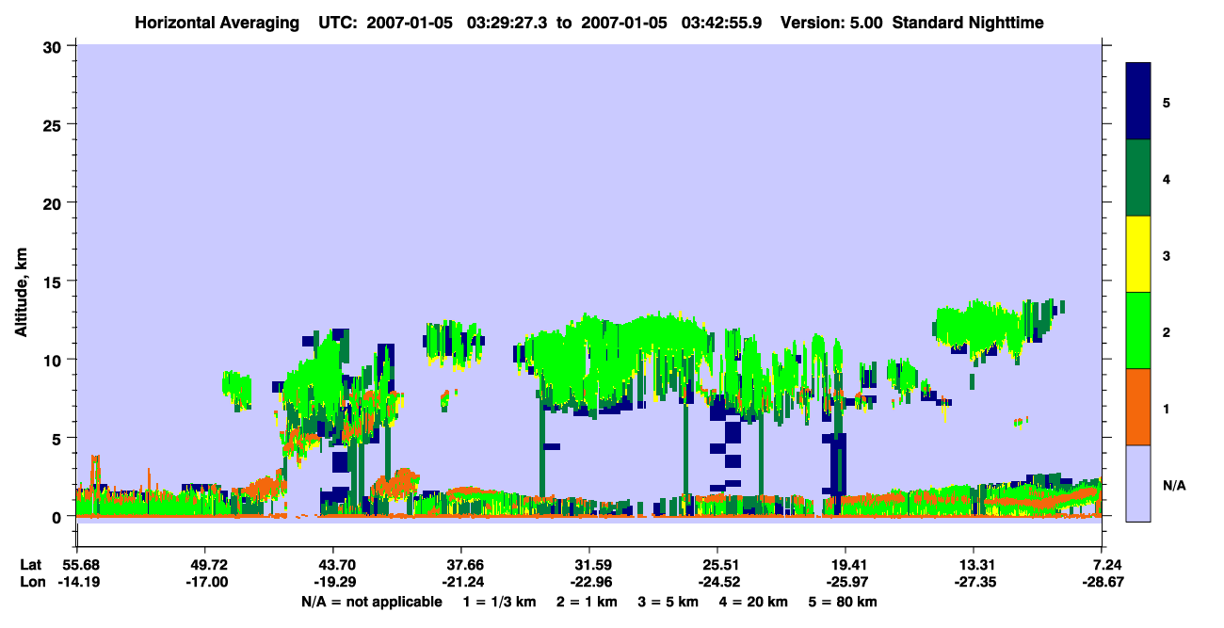
Task: Click the colorbar label 3
Action: [1167, 255]
